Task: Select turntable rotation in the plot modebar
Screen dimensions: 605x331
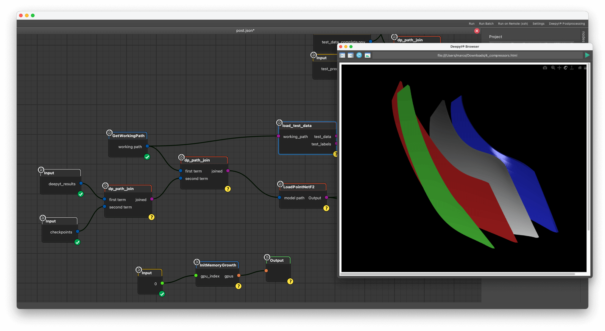Action: (x=572, y=68)
